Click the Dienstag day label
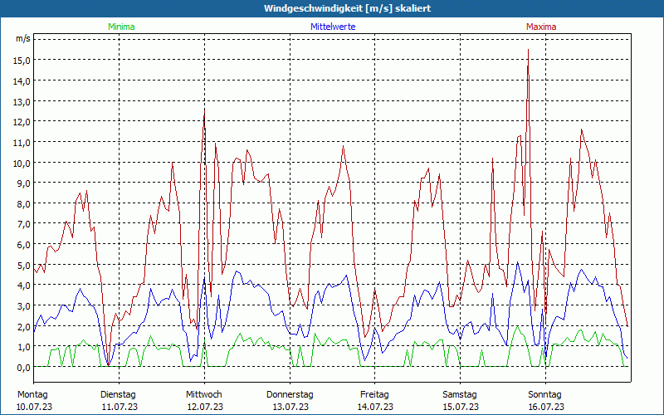 [118, 394]
